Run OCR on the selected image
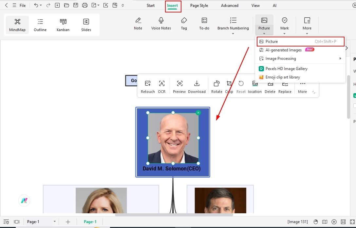 pyautogui.click(x=161, y=86)
